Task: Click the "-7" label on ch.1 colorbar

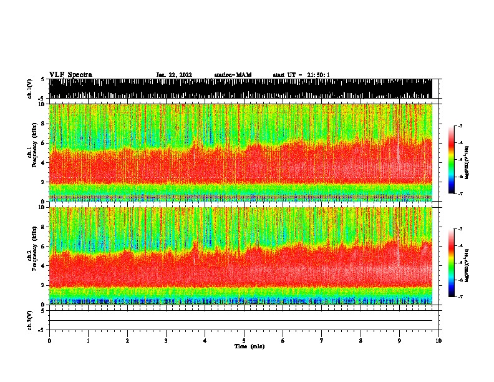Action: click(x=460, y=193)
